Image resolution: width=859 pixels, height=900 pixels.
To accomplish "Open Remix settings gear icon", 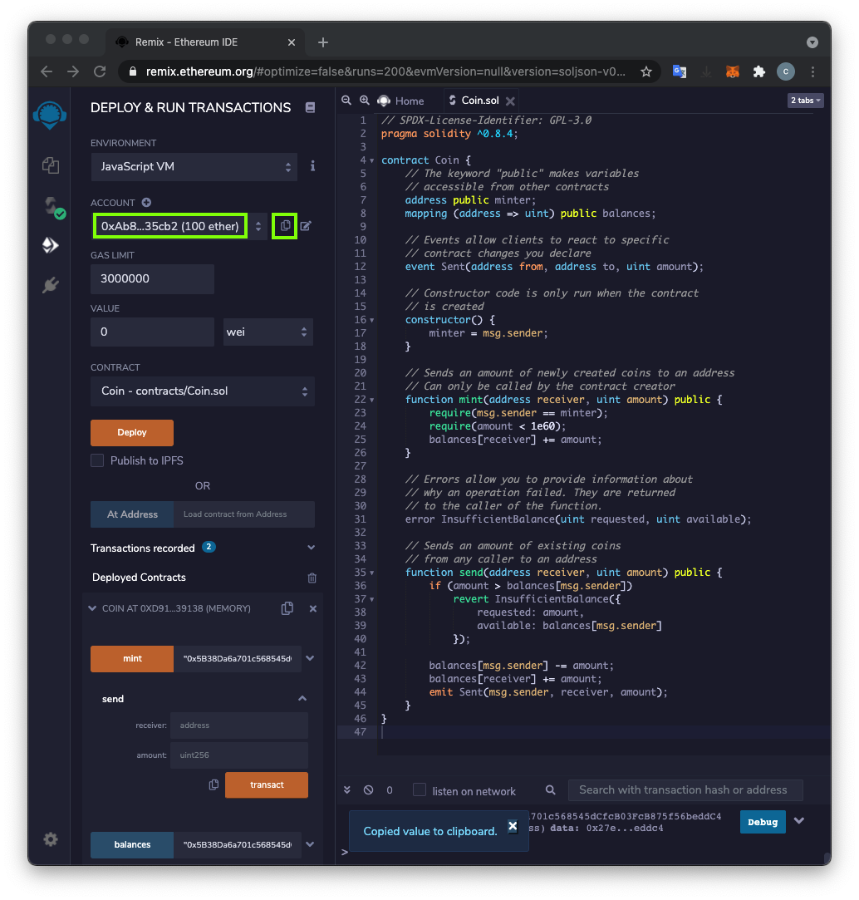I will [51, 839].
